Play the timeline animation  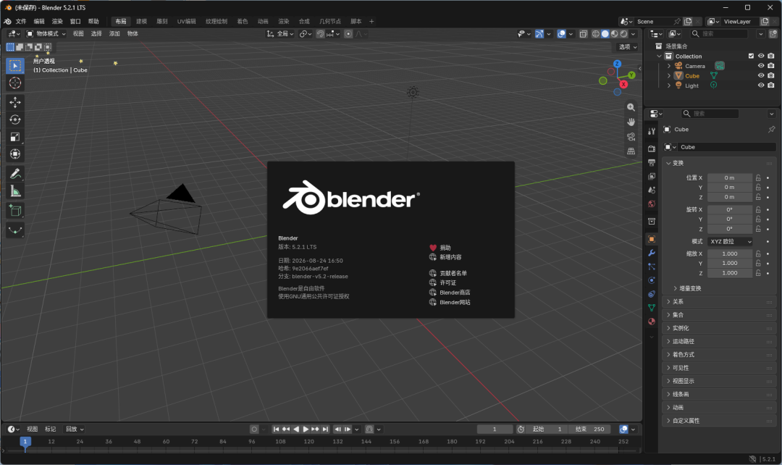pyautogui.click(x=306, y=429)
